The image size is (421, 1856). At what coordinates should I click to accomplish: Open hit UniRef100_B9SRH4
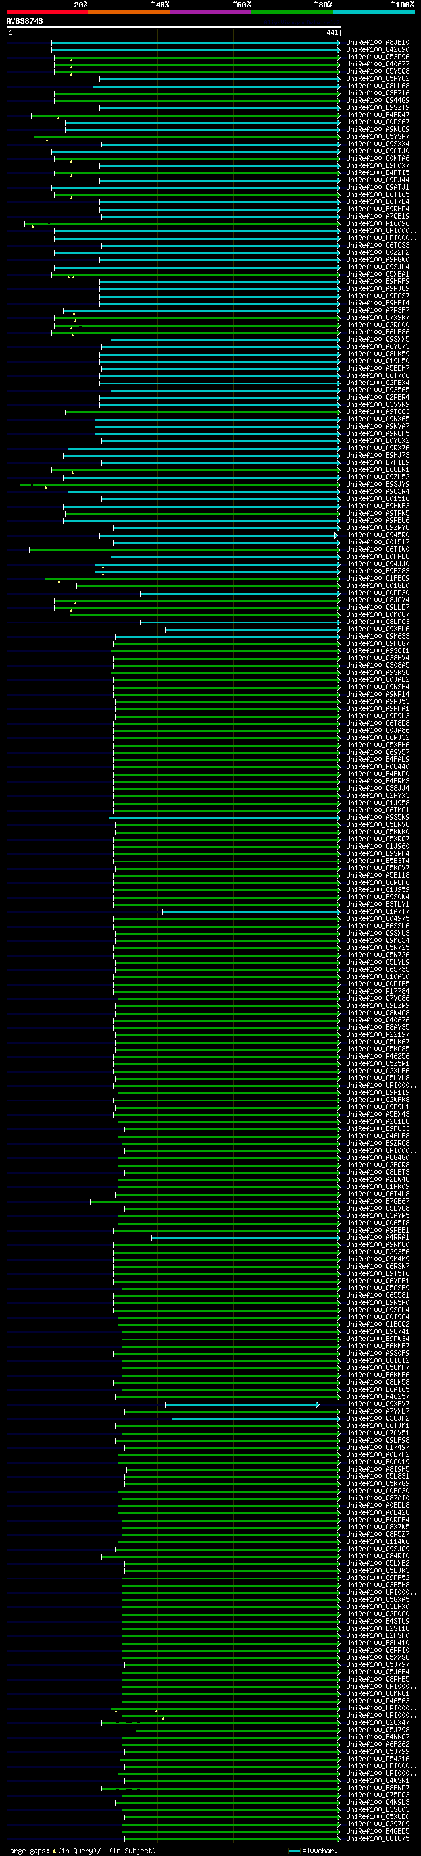378,854
